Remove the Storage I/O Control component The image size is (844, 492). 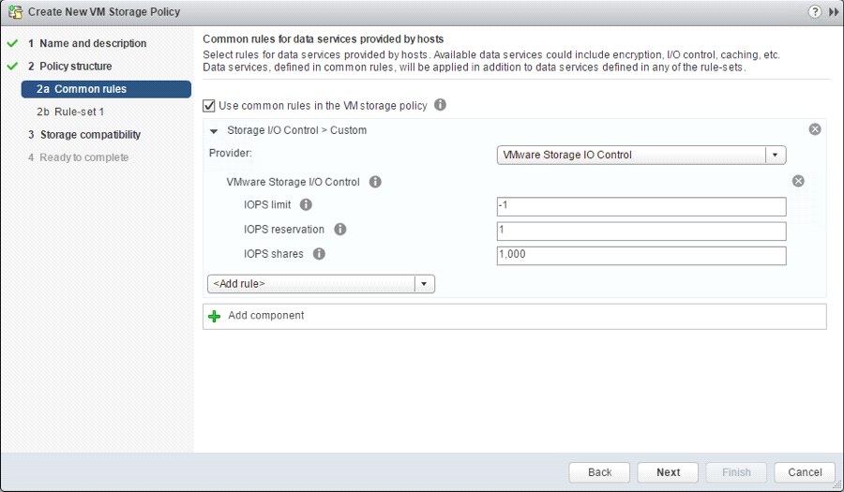click(x=815, y=129)
